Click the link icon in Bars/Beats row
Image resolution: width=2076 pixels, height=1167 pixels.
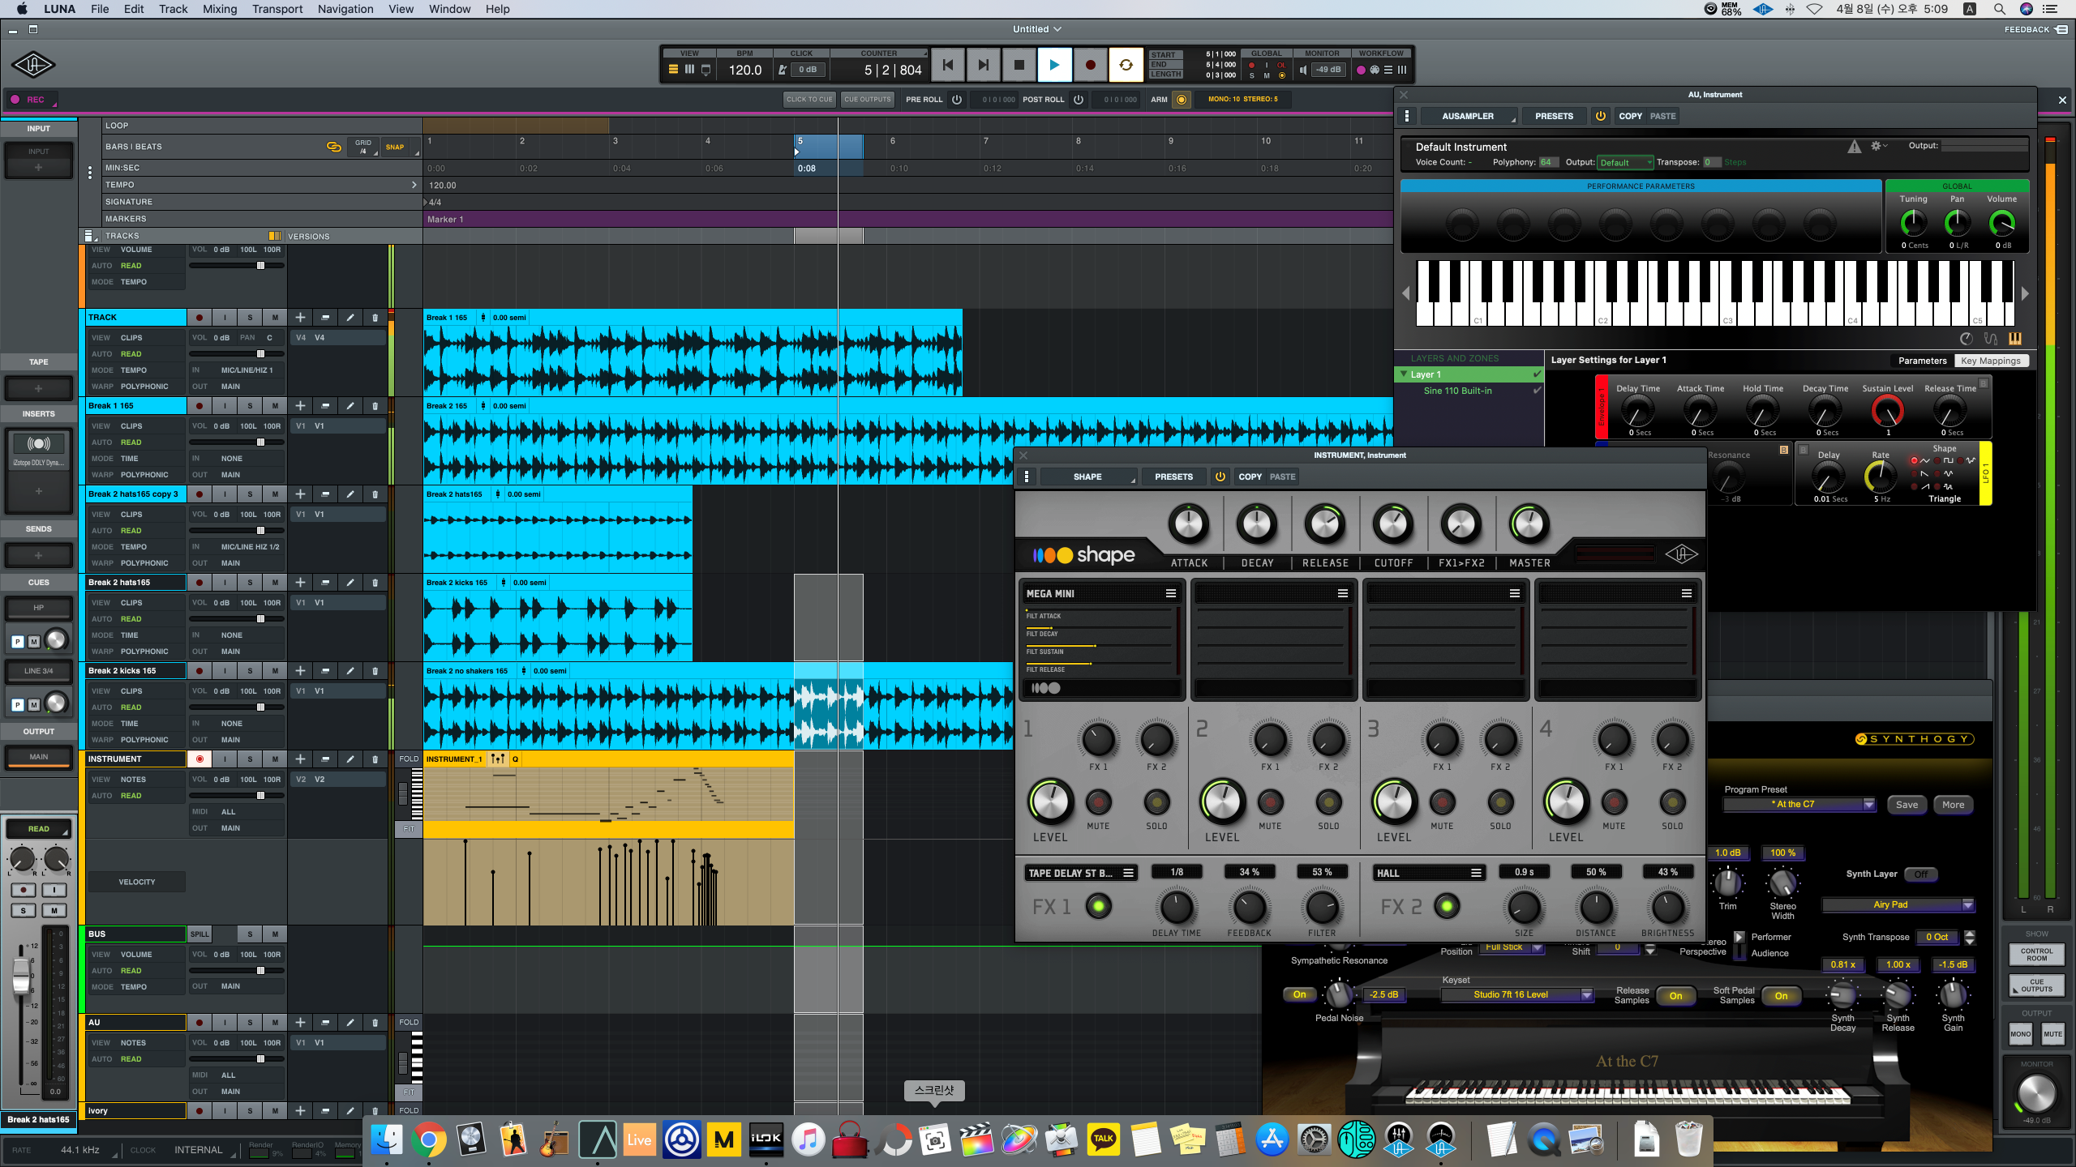[x=333, y=147]
